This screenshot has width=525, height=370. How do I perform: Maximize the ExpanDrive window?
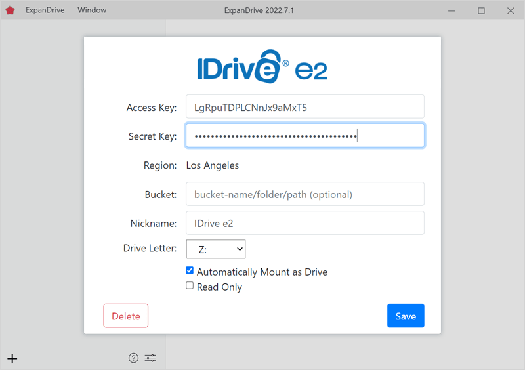(x=481, y=10)
